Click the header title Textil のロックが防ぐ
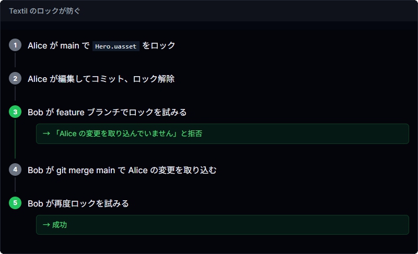This screenshot has height=254, width=418. (x=45, y=11)
